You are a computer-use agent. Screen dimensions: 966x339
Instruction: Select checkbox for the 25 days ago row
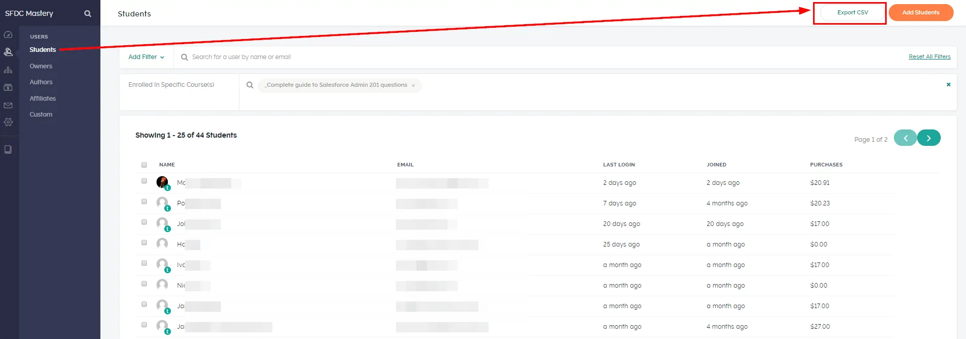144,242
